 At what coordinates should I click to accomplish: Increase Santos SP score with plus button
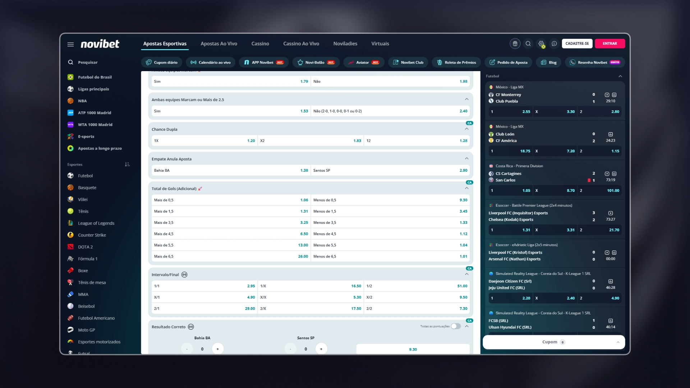pos(321,349)
